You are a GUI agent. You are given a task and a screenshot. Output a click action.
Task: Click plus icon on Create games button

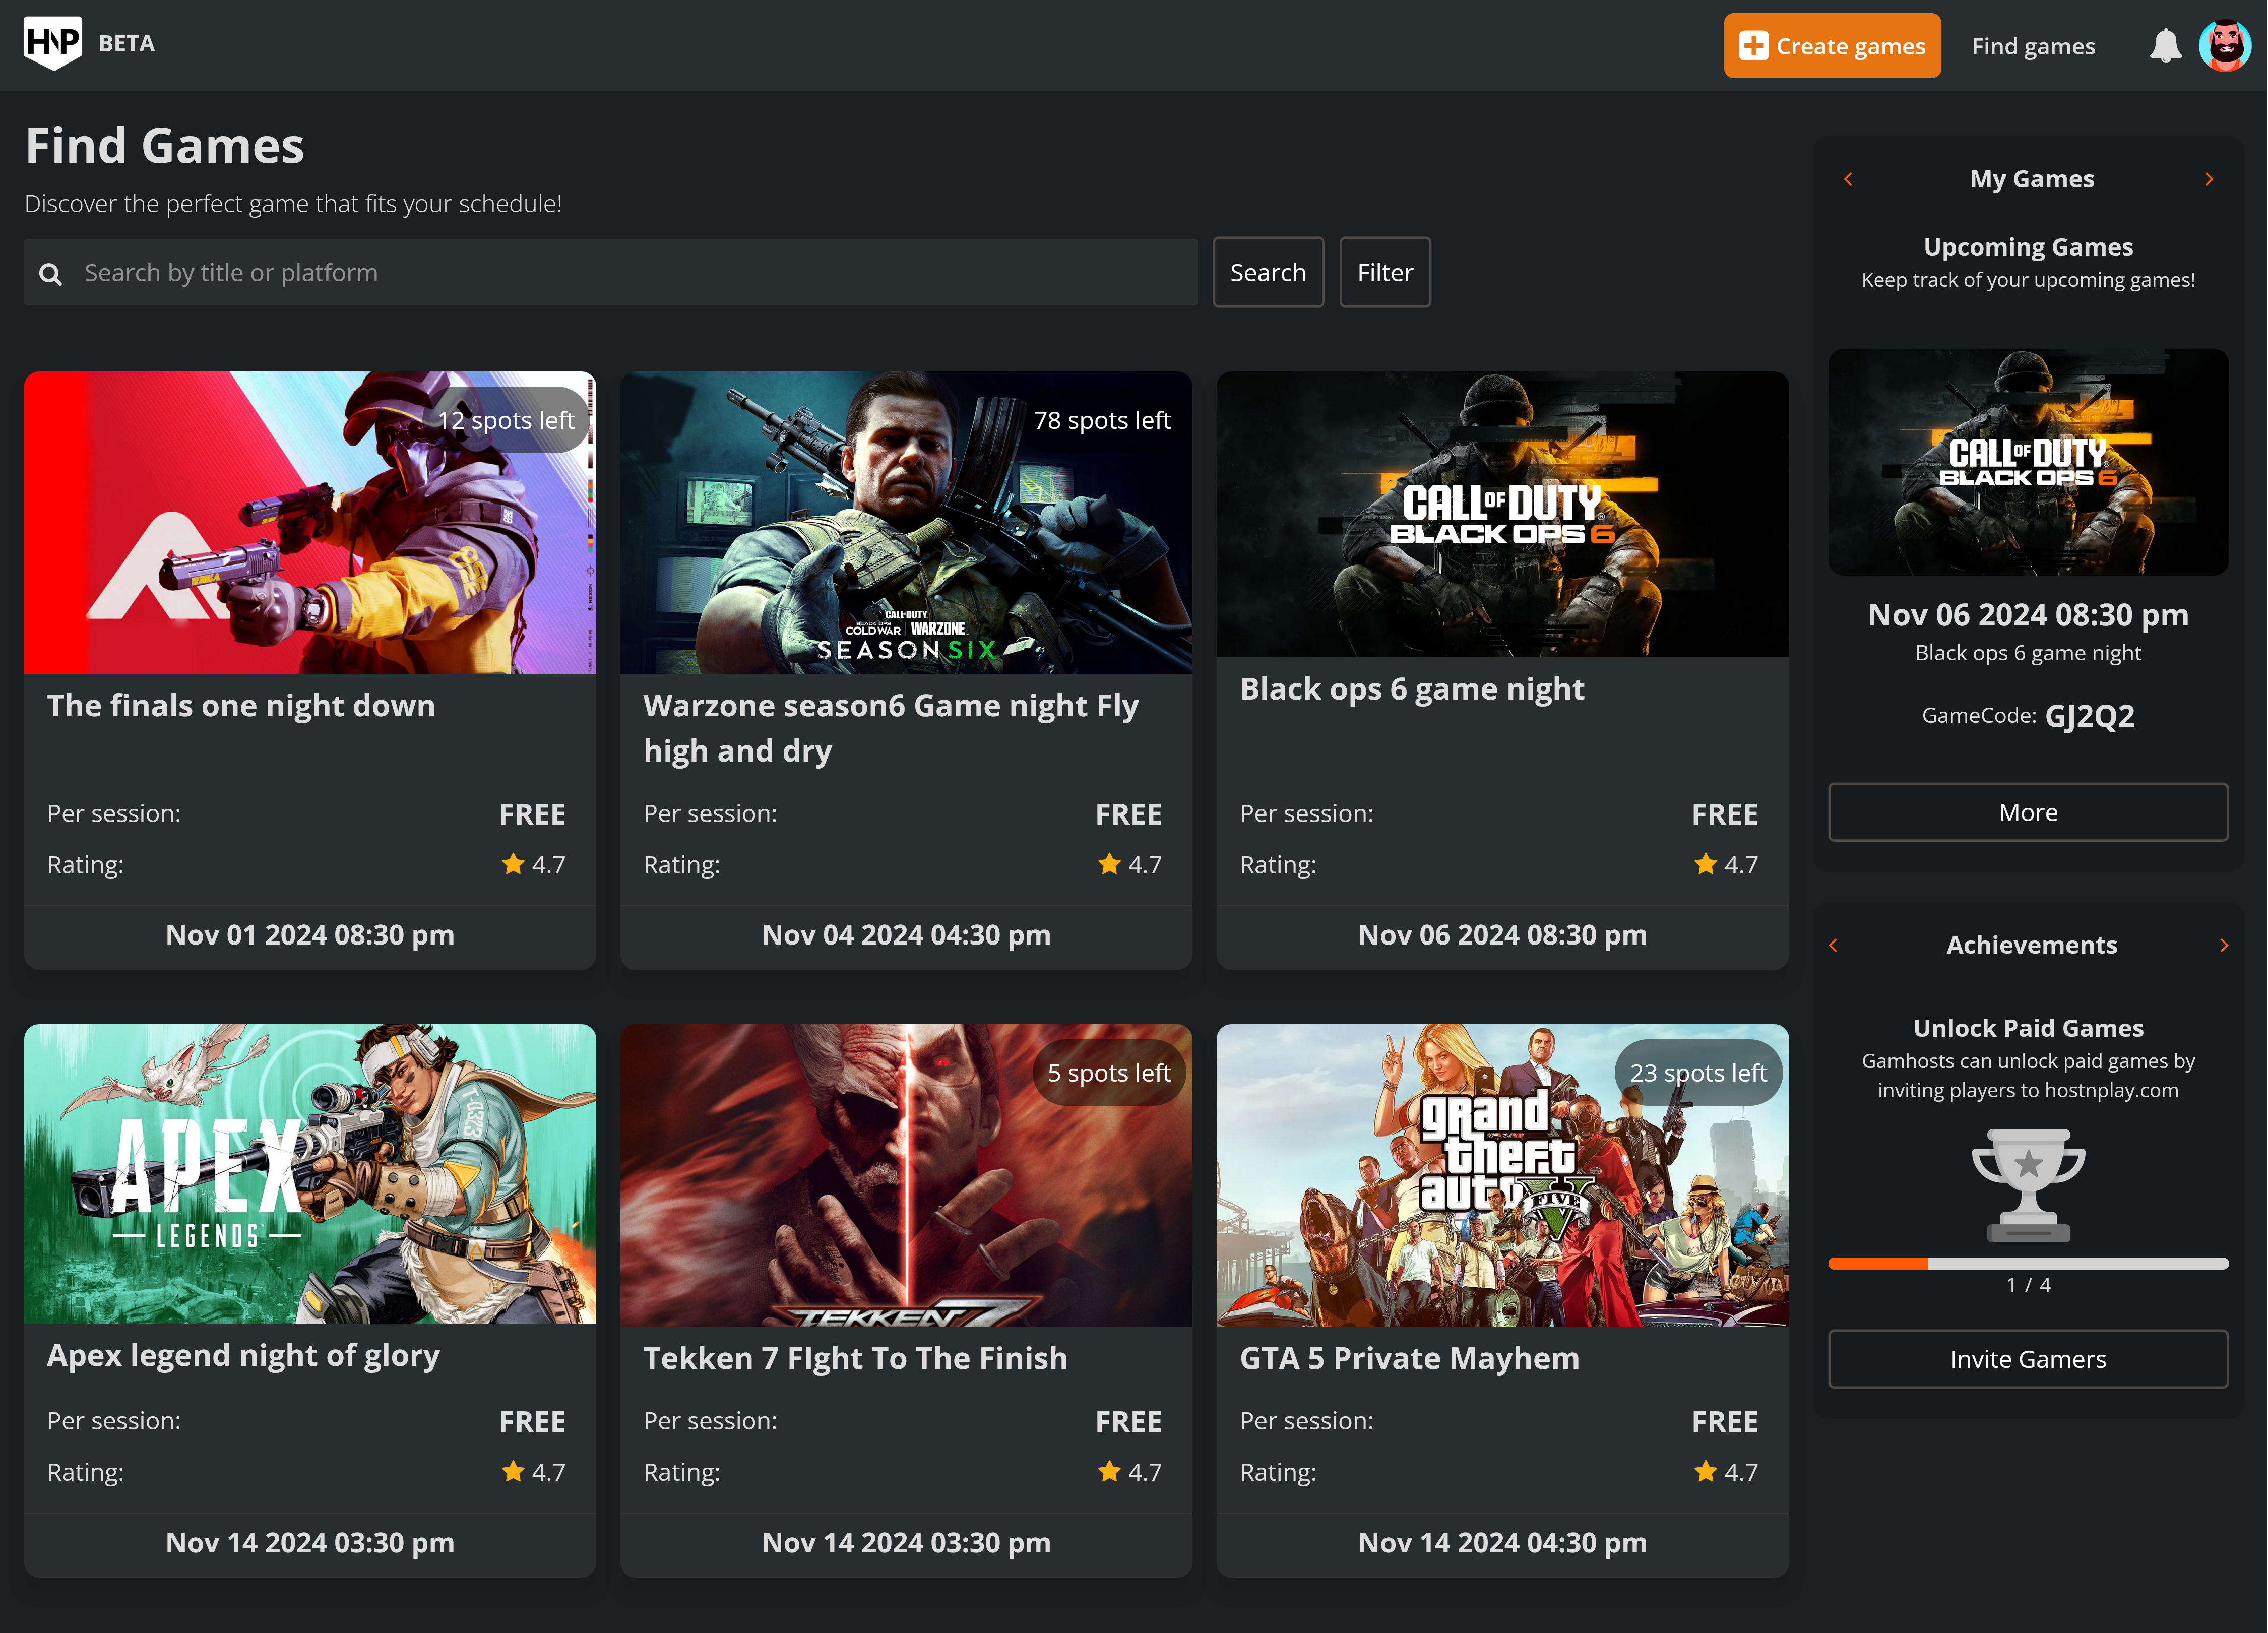point(1753,46)
